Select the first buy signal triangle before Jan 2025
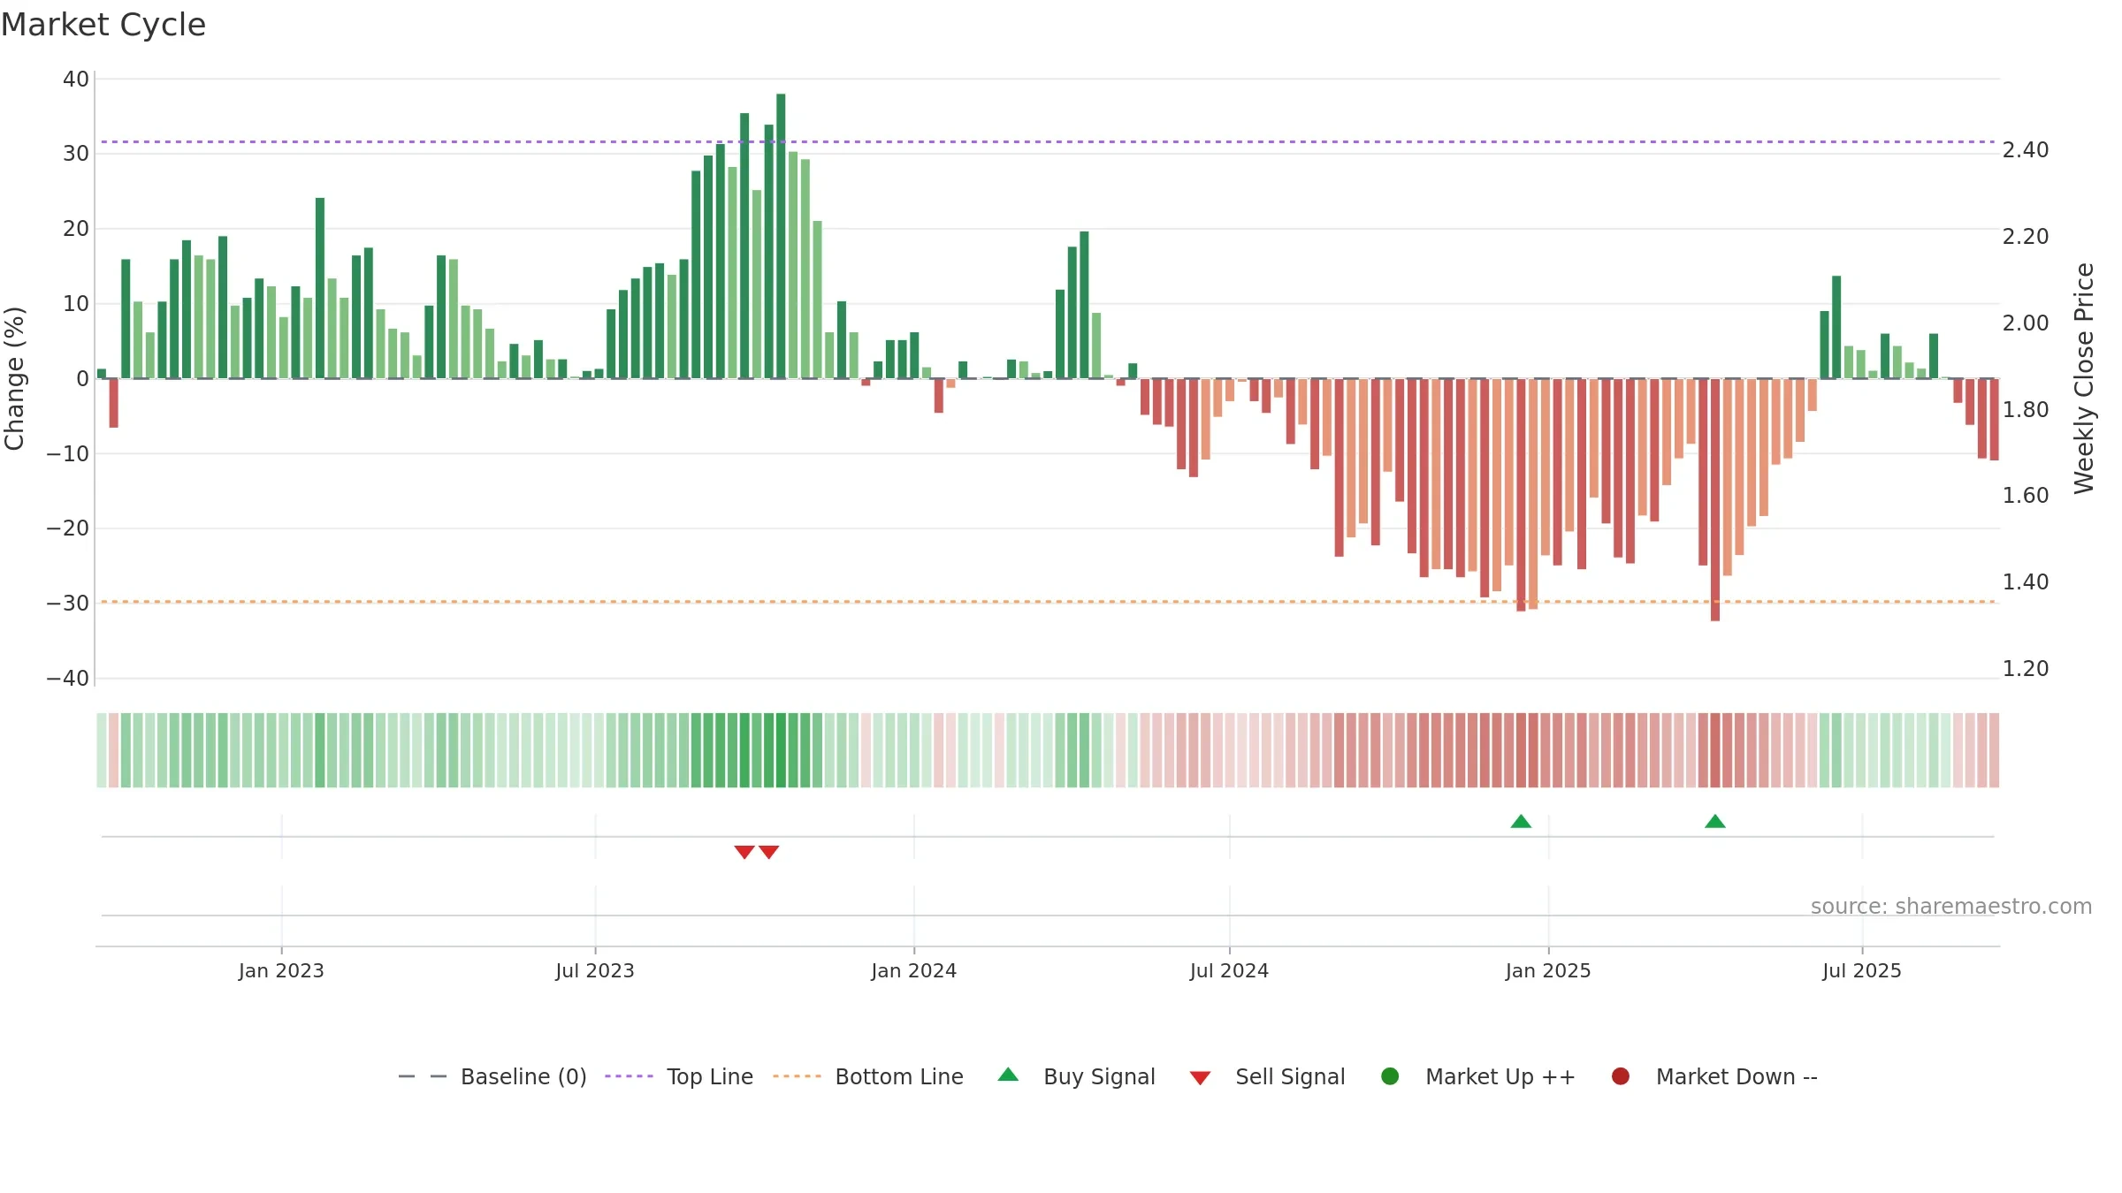Screen dimensions: 2122x1193 click(x=1521, y=821)
